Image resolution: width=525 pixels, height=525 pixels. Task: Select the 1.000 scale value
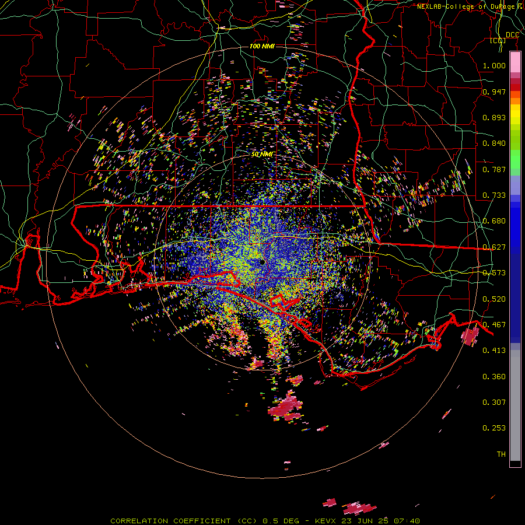[x=494, y=65]
